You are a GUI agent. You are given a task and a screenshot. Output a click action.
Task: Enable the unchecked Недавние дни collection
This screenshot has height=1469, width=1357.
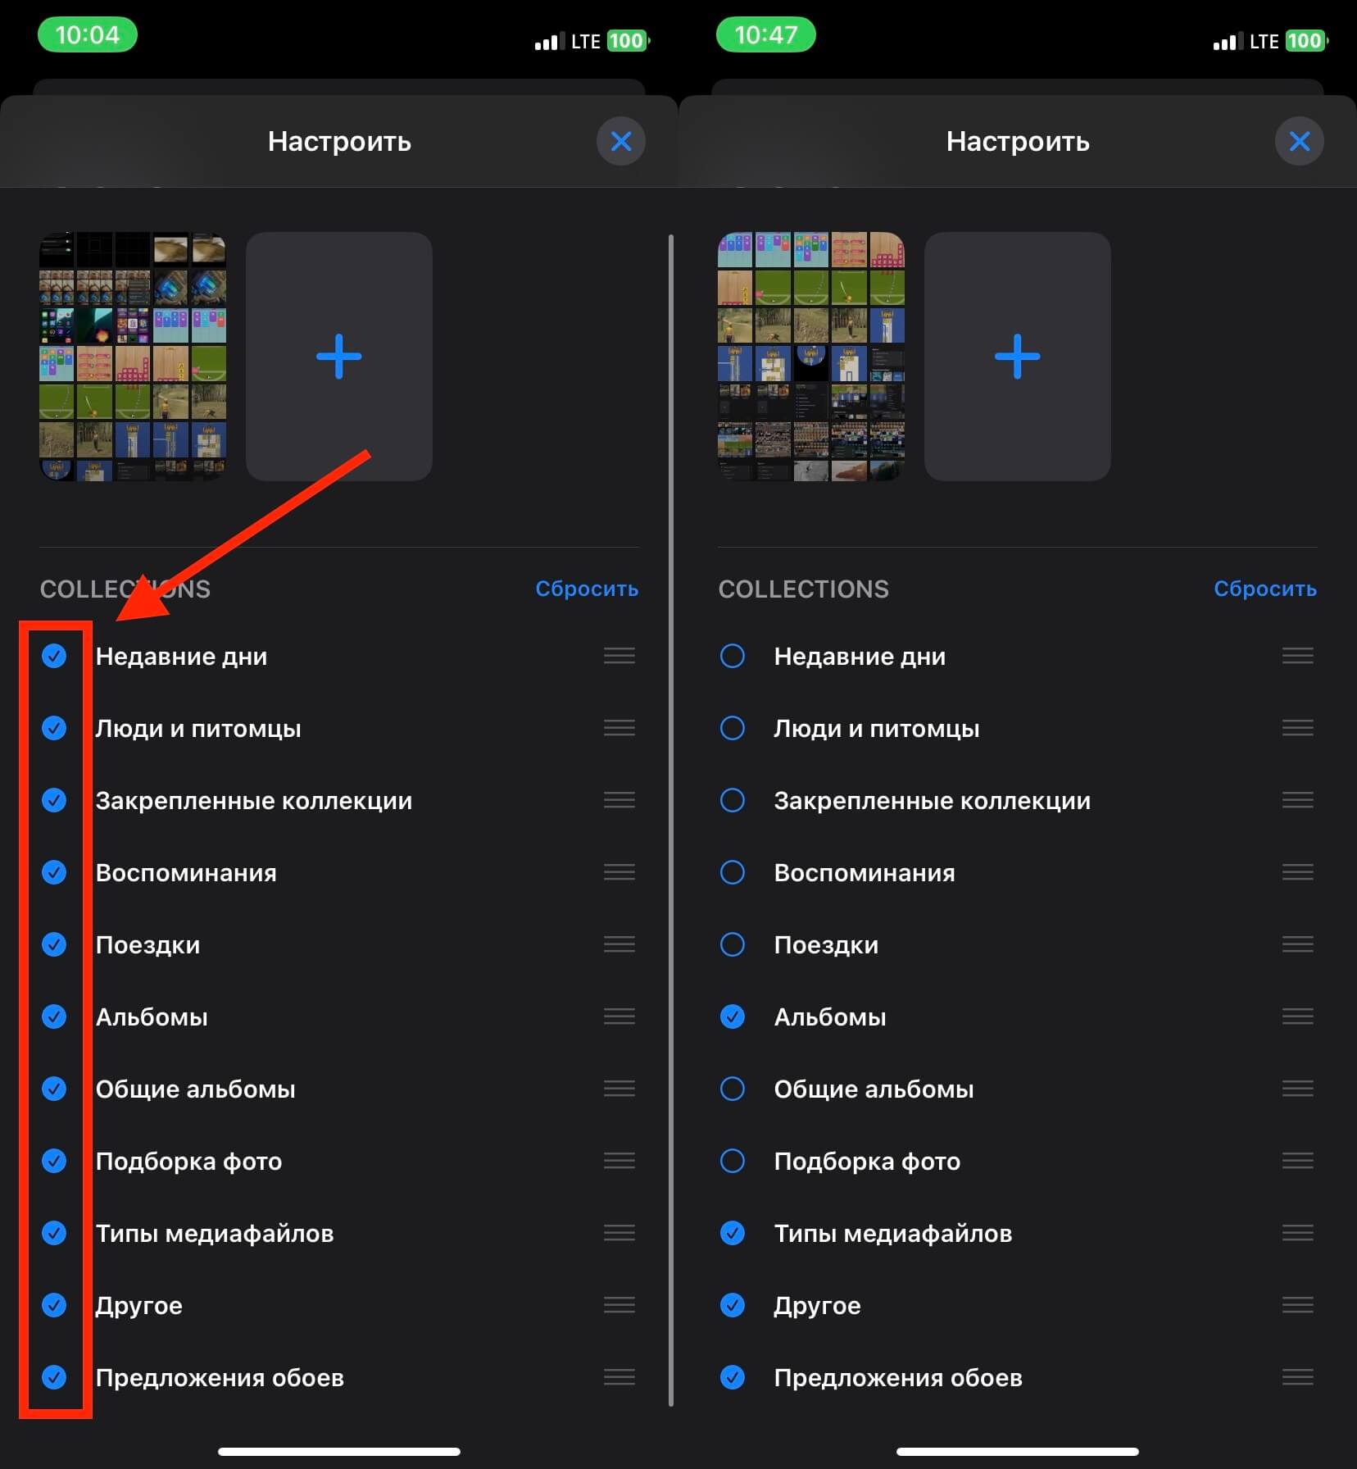click(732, 656)
